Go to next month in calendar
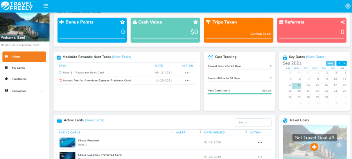Viewport: 352px width, 159px height. point(344,63)
